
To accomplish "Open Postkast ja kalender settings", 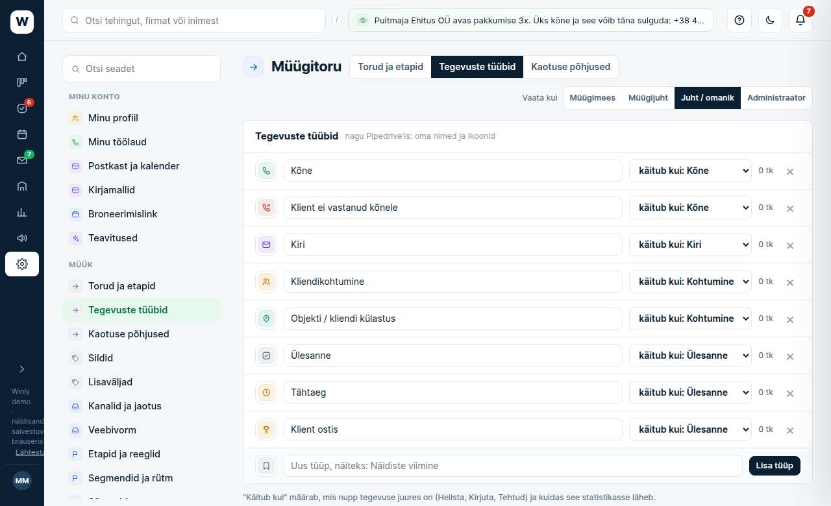I will pyautogui.click(x=142, y=166).
